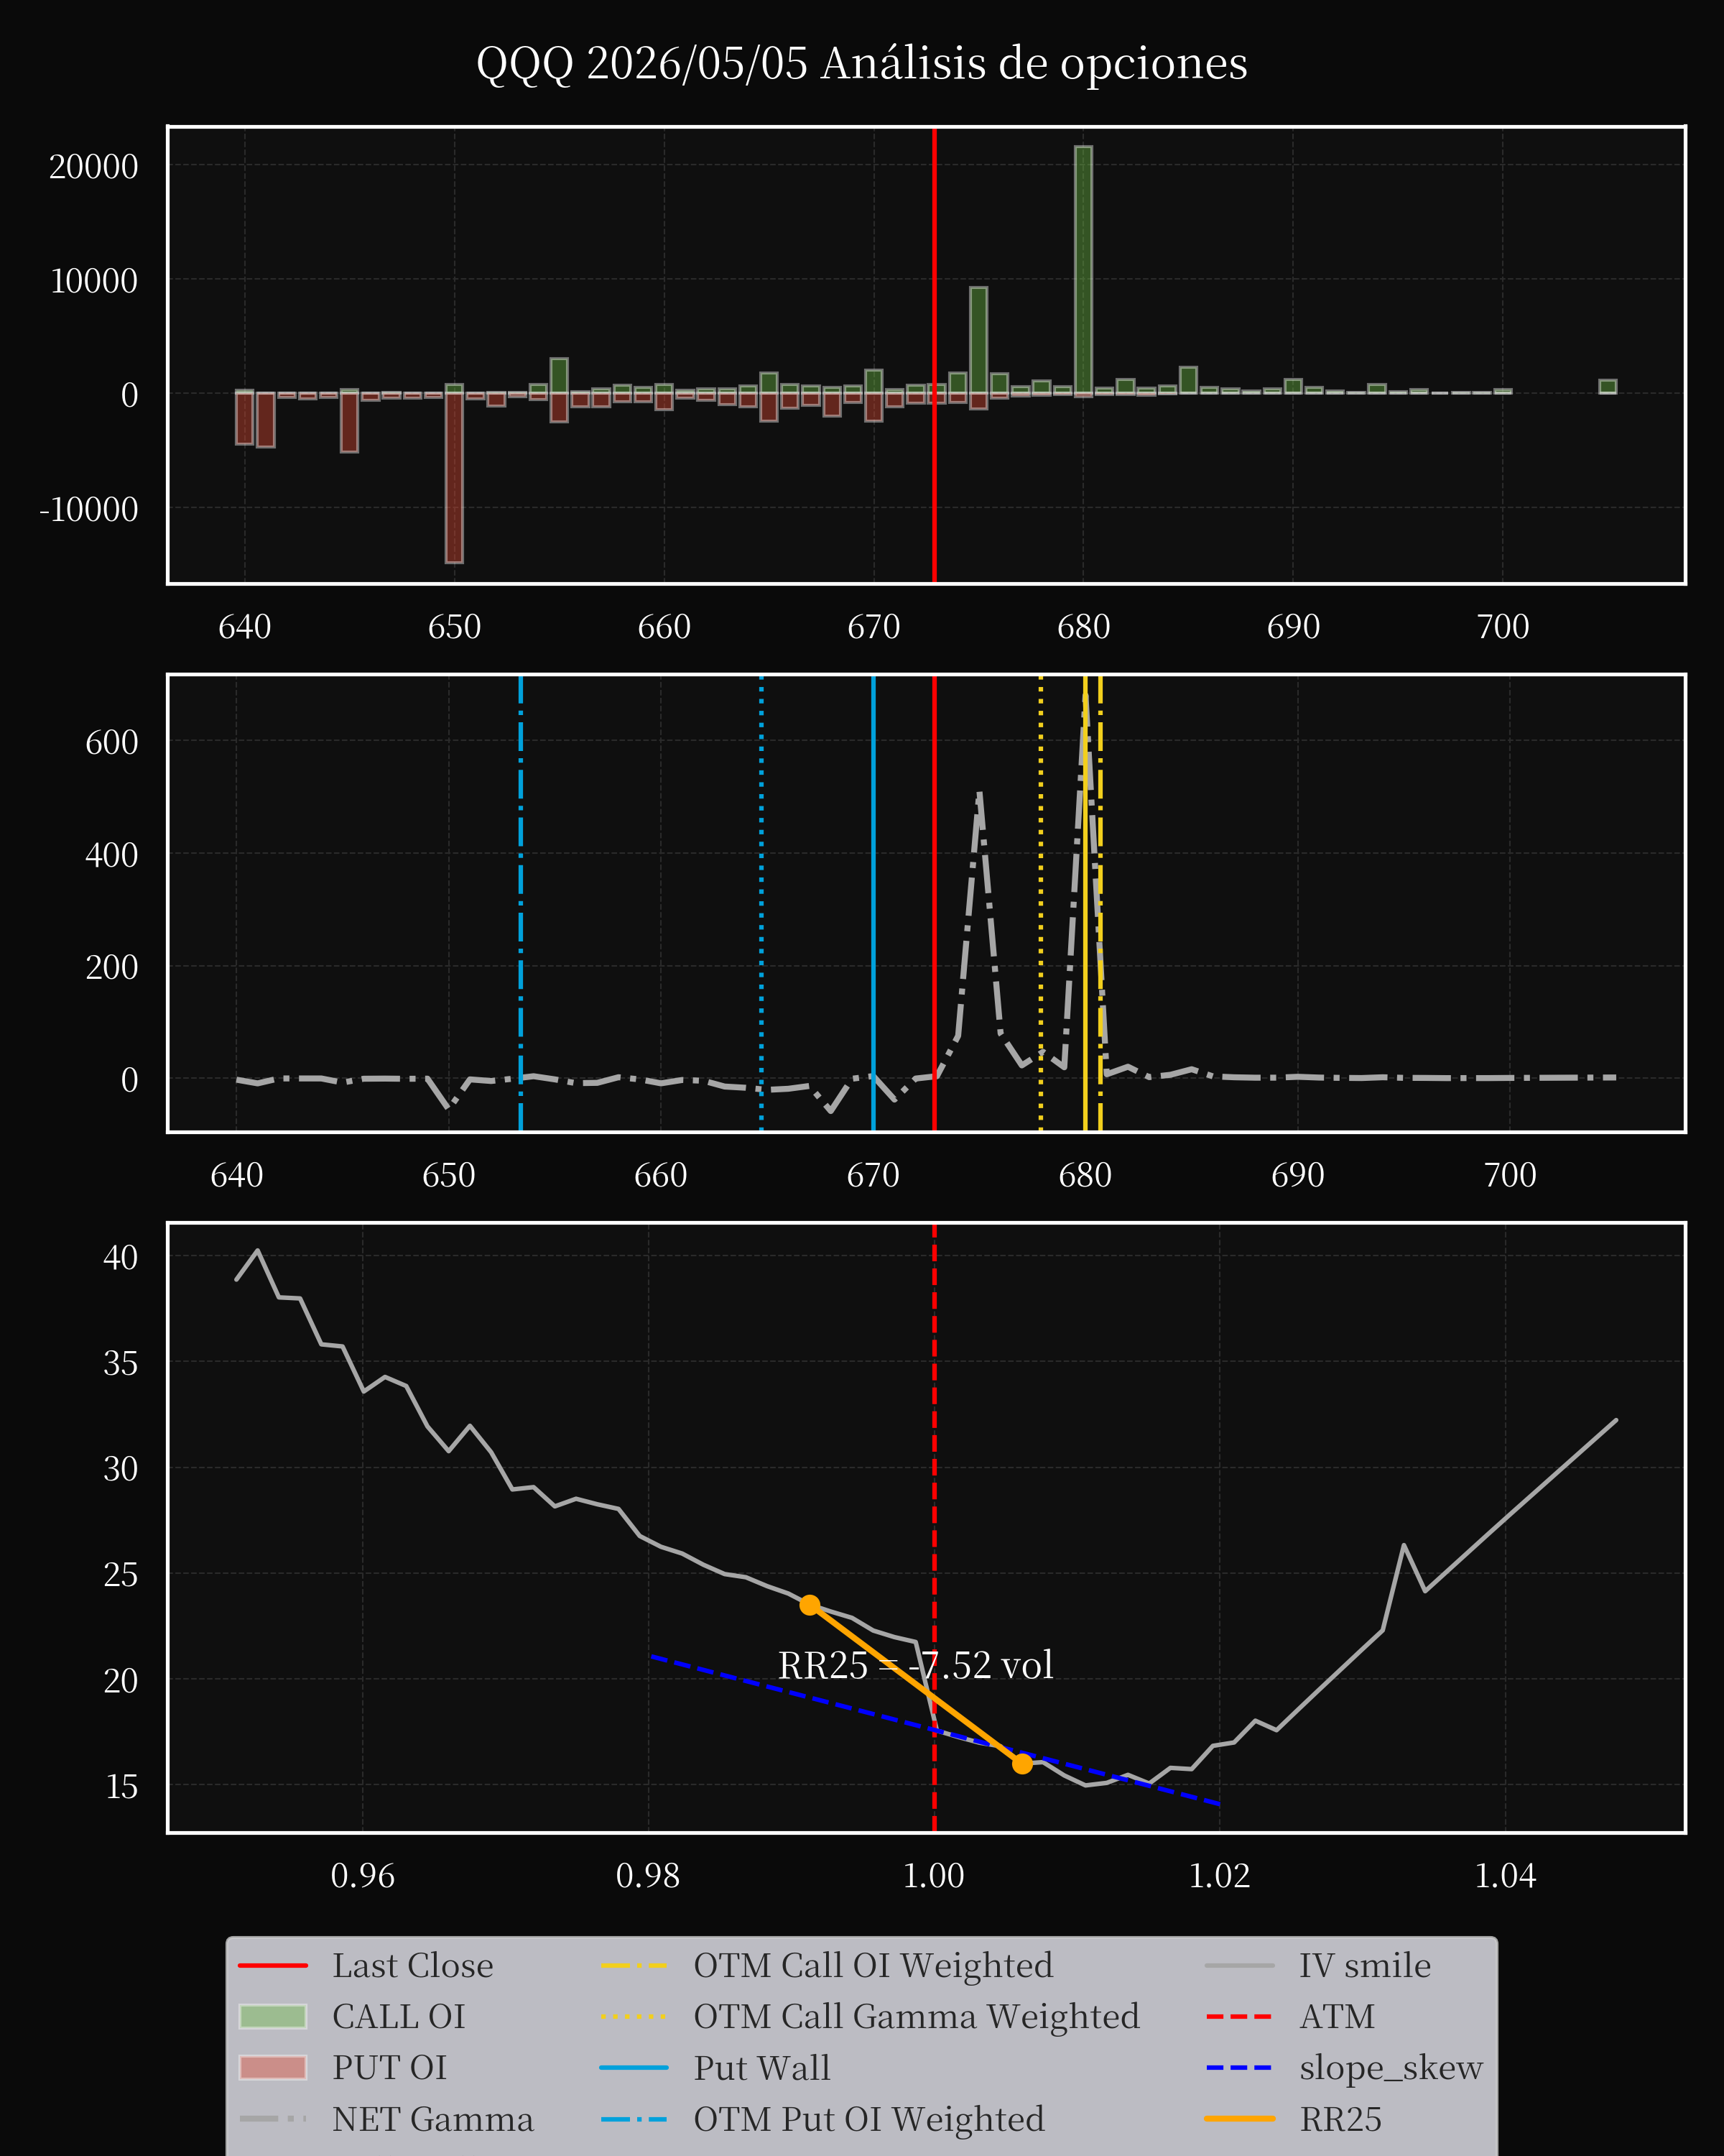Click the '-10000' y-axis label
This screenshot has width=1724, height=2156.
(89, 509)
